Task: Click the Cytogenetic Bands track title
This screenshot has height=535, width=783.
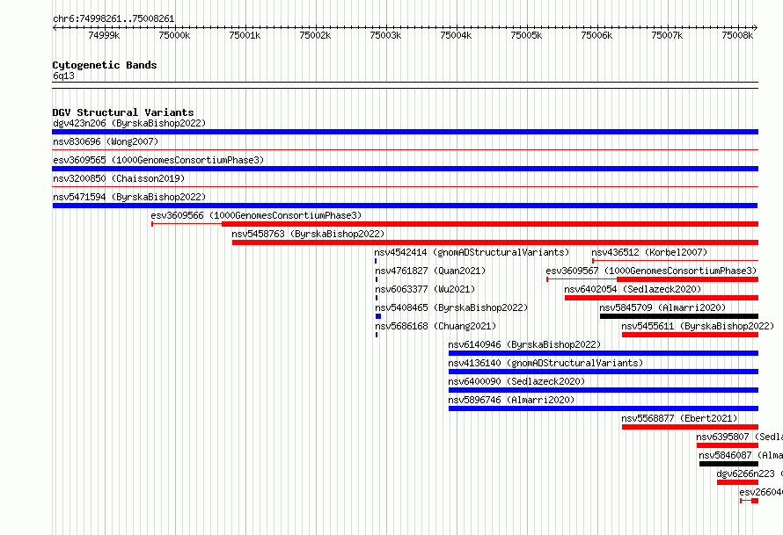Action: tap(105, 65)
